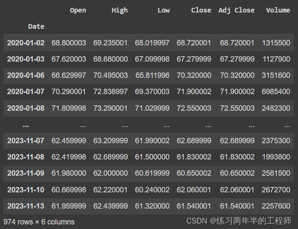The height and width of the screenshot is (229, 298).
Task: Select Open value 61.959999
Action: click(69, 206)
